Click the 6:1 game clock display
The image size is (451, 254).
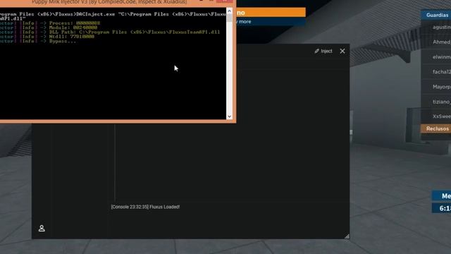click(442, 208)
